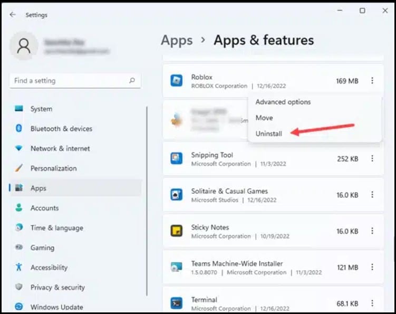396x314 pixels.
Task: Maximize the Settings window
Action: pos(362,11)
